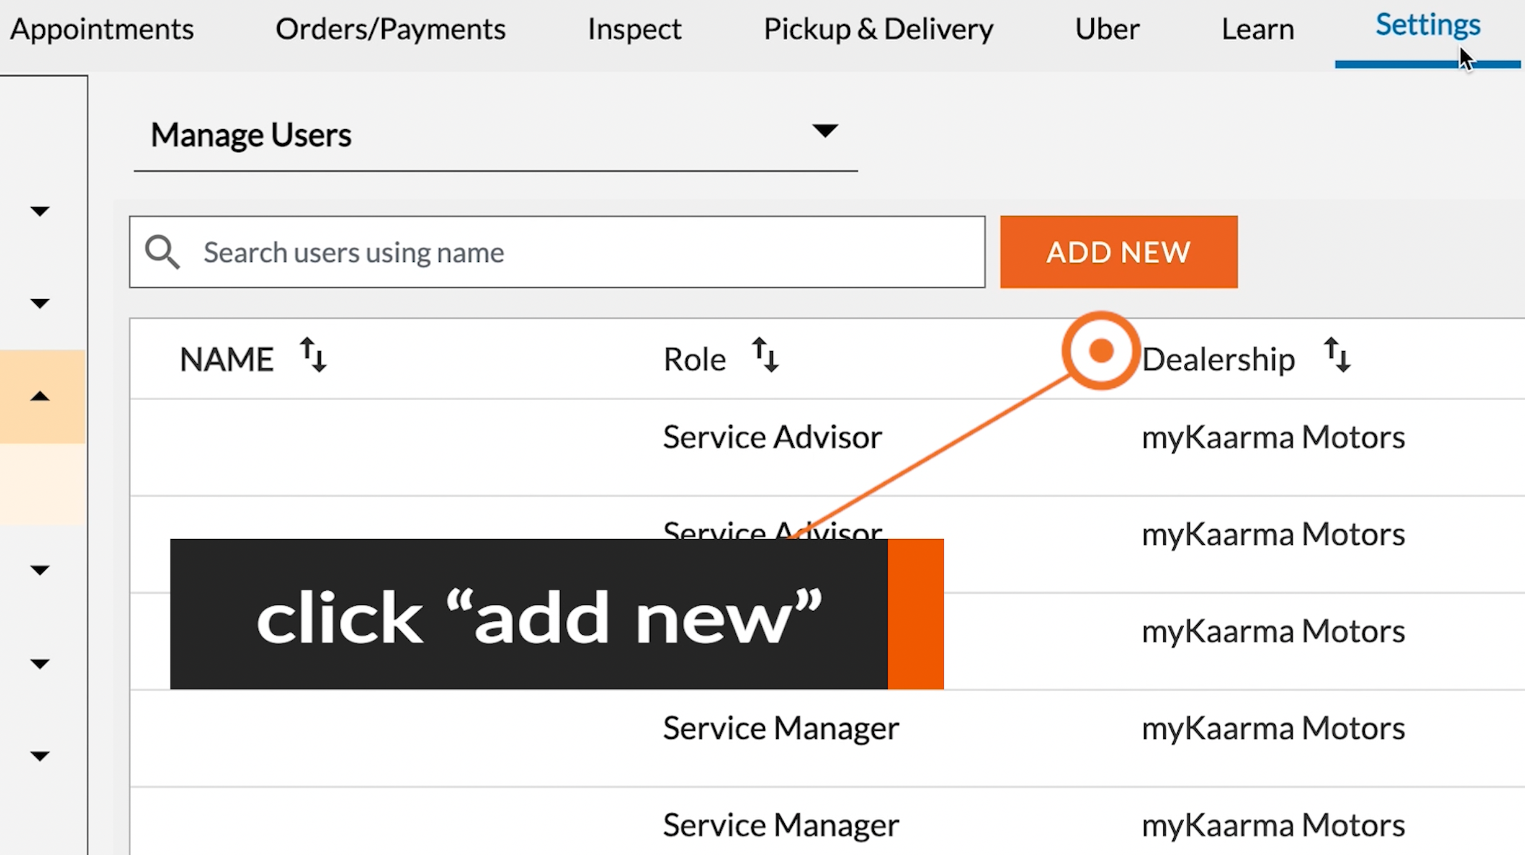1525x855 pixels.
Task: Click the ADD NEW button
Action: tap(1119, 252)
